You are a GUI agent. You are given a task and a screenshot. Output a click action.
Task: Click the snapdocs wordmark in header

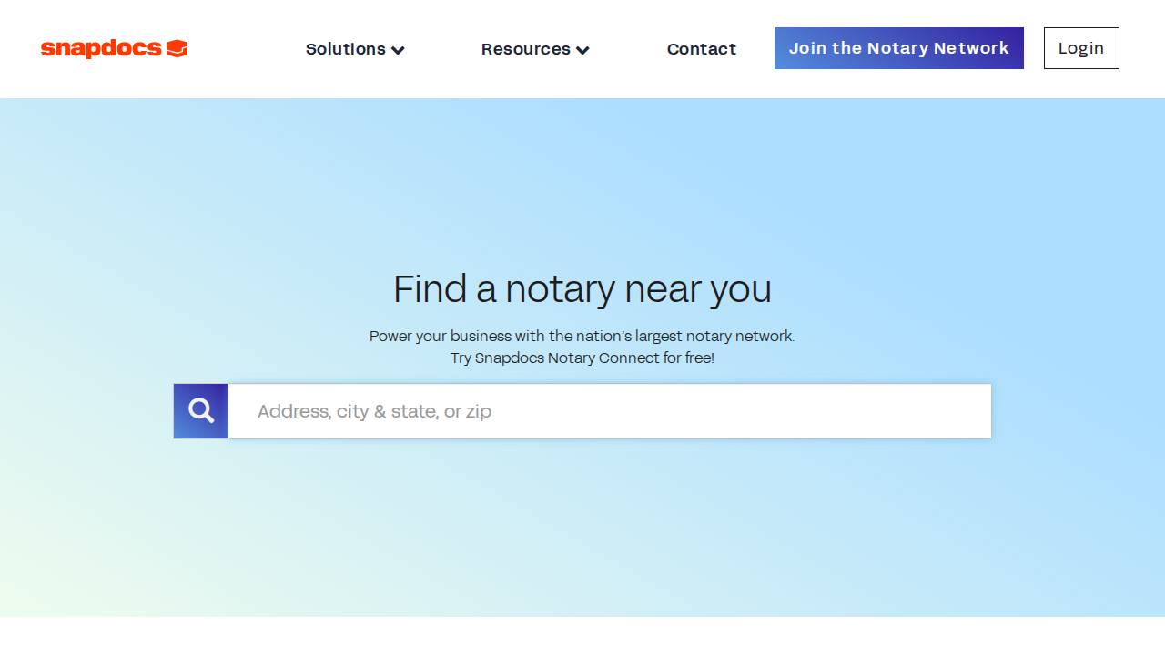(x=101, y=49)
